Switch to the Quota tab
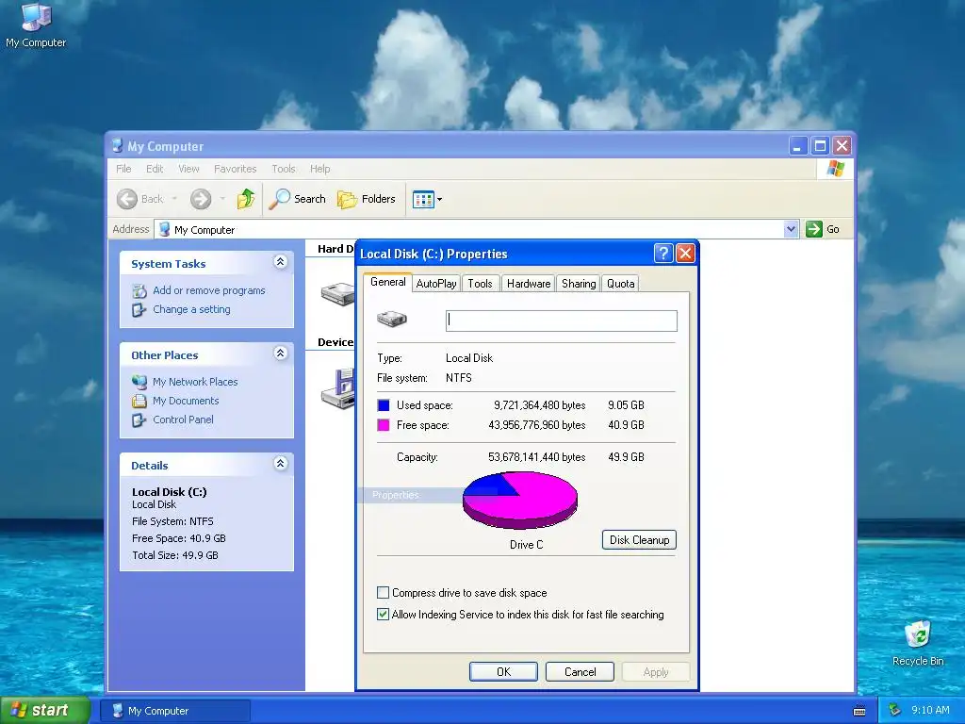Viewport: 965px width, 724px height. click(x=620, y=283)
